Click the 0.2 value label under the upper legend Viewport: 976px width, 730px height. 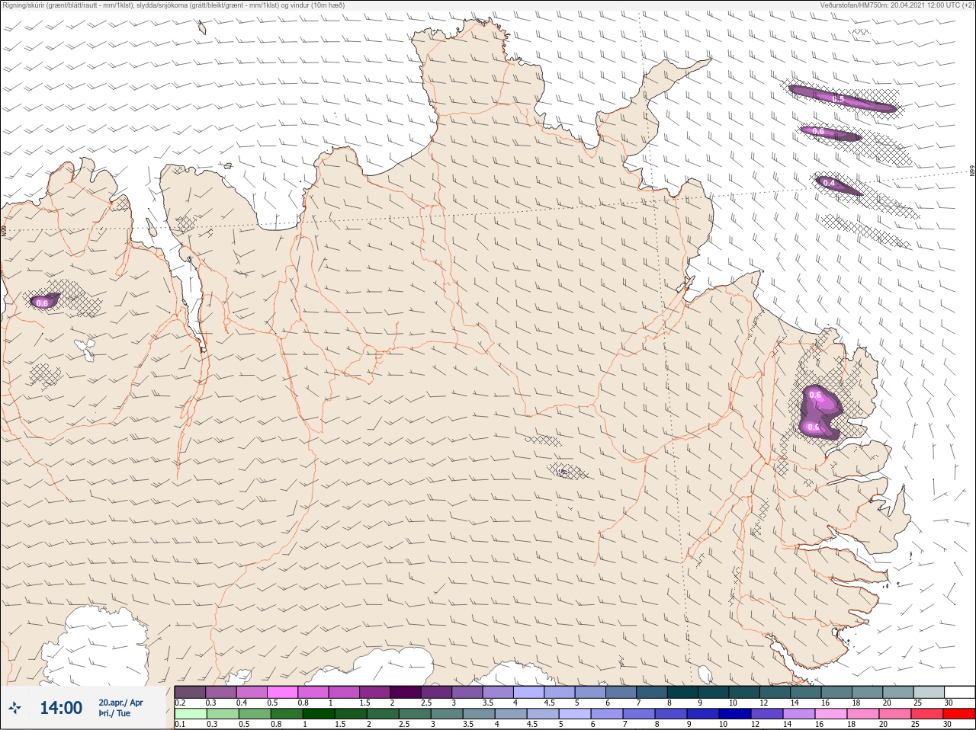[180, 703]
